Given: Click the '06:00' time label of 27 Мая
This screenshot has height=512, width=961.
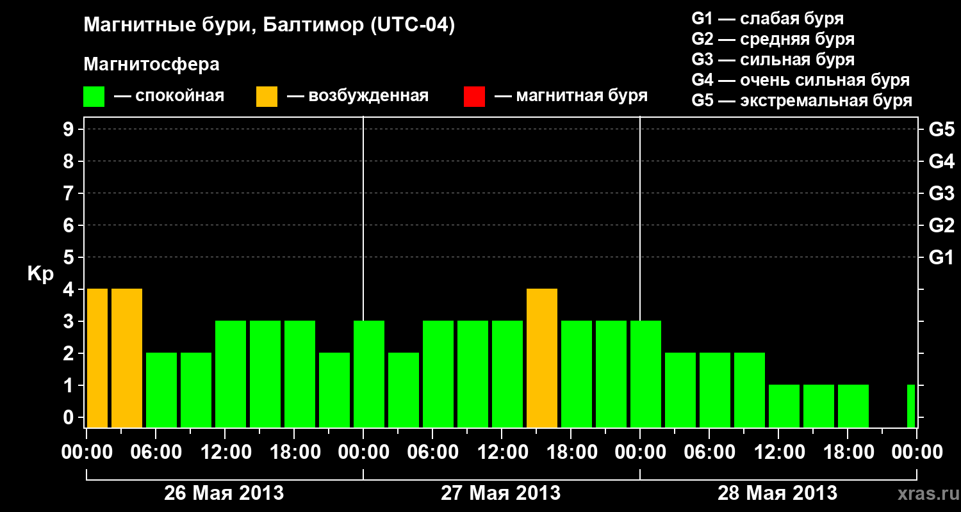Looking at the screenshot, I should [x=434, y=452].
